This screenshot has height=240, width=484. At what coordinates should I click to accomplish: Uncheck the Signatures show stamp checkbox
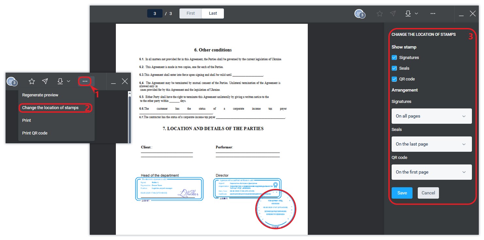394,58
